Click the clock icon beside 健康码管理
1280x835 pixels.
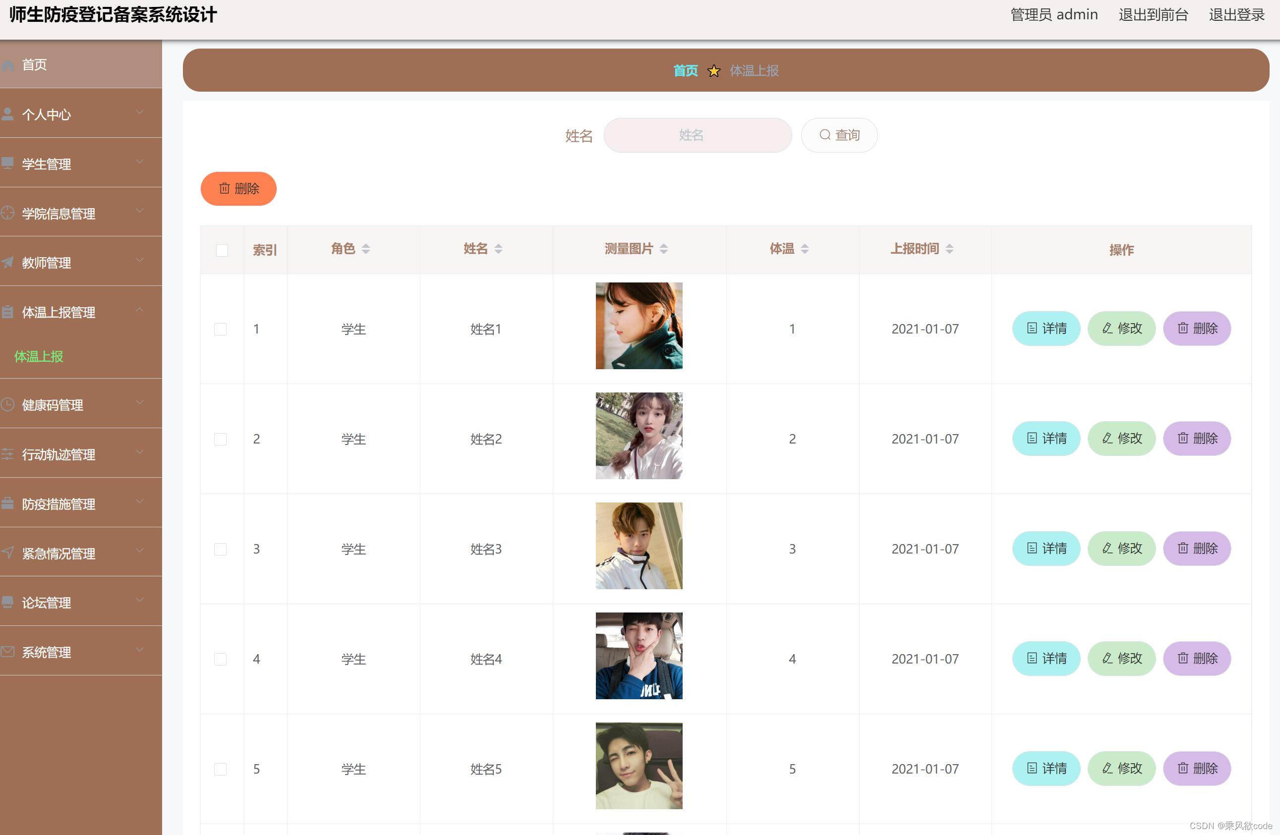(x=7, y=404)
